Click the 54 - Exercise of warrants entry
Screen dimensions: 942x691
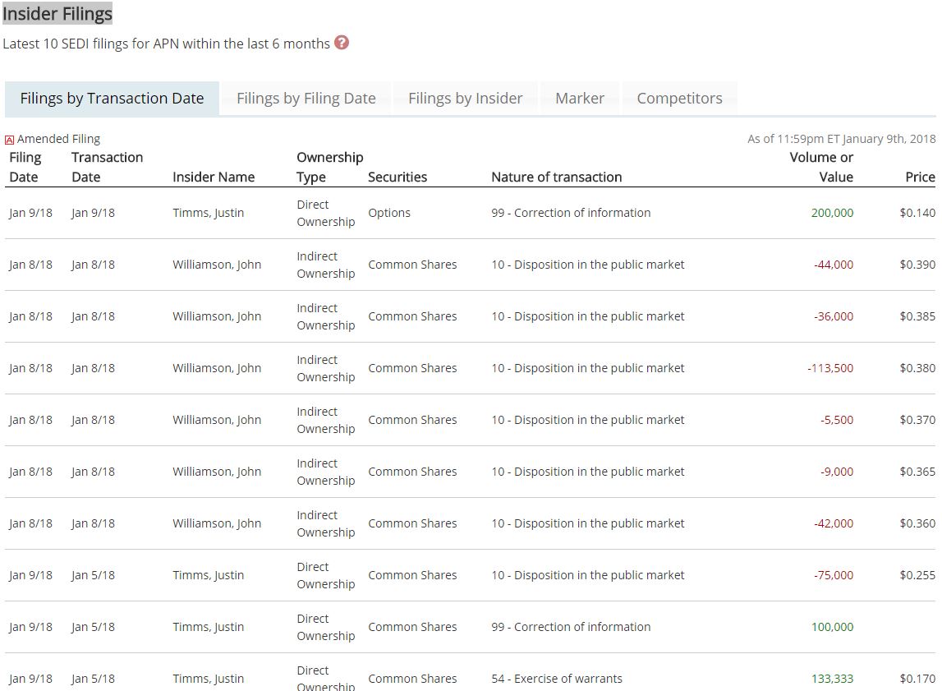tap(556, 679)
